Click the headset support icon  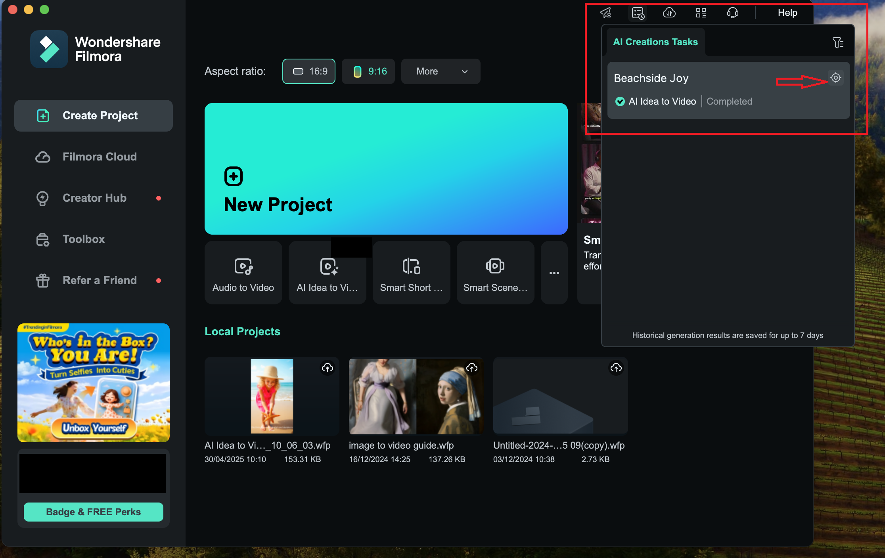732,13
